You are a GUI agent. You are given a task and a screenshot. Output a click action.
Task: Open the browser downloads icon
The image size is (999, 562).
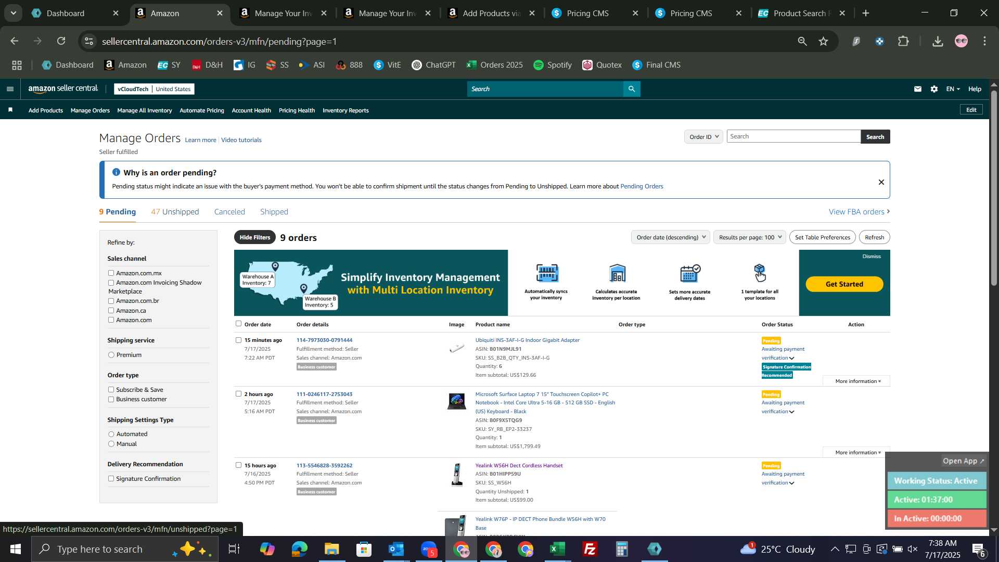(x=938, y=41)
